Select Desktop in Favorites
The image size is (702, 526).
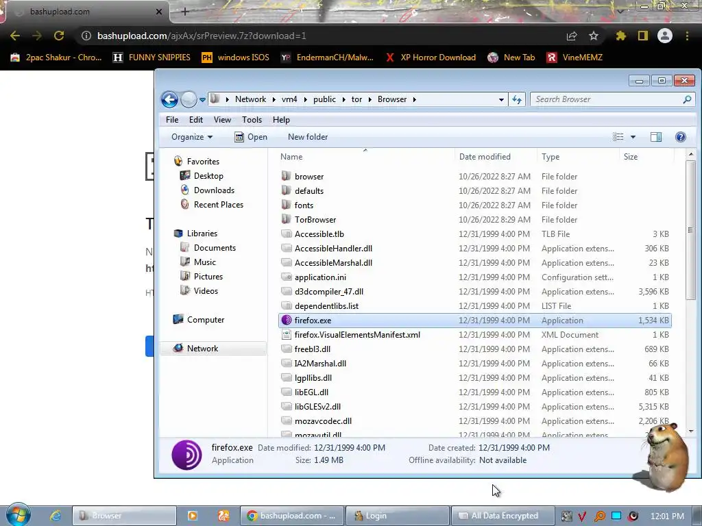tap(208, 176)
